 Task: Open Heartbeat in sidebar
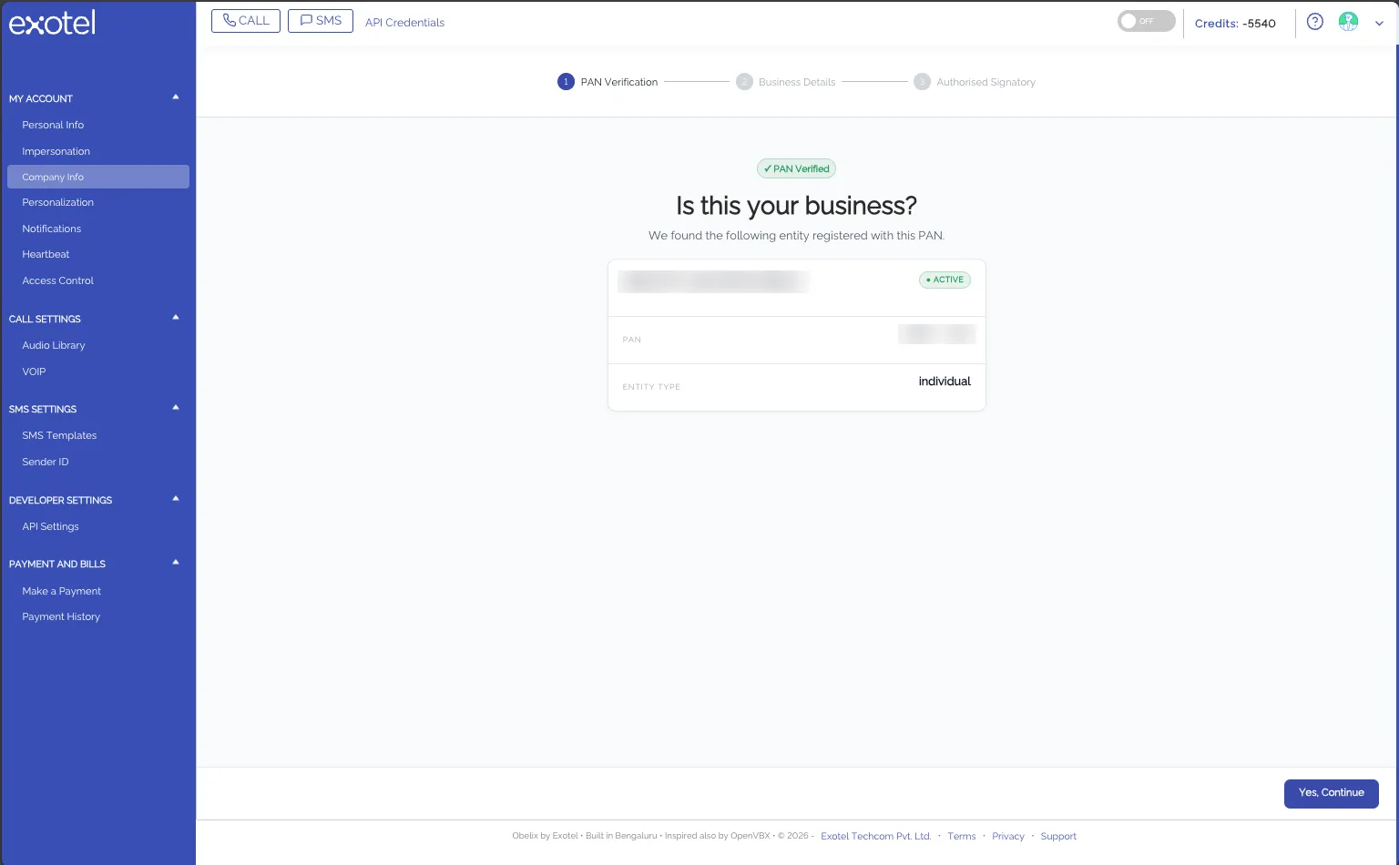[46, 254]
